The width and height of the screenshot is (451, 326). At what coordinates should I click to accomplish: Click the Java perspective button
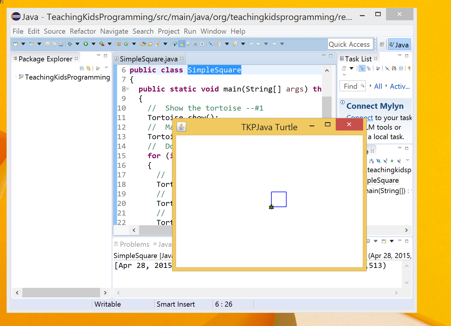click(x=399, y=45)
